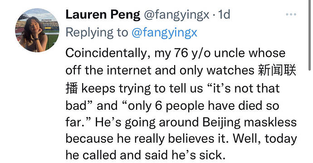Click the word "Beijing" in the tweet

221,122
